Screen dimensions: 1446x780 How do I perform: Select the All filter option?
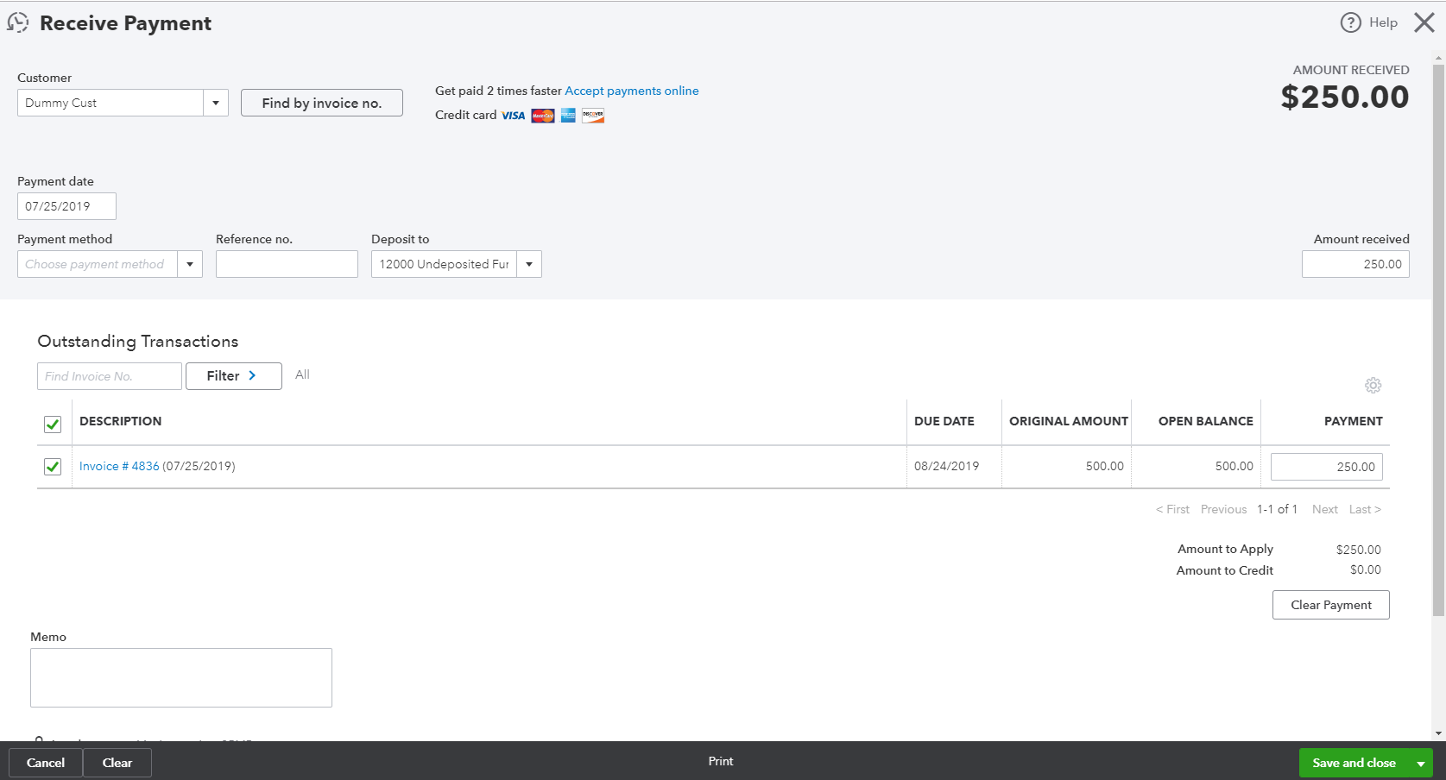click(x=302, y=374)
